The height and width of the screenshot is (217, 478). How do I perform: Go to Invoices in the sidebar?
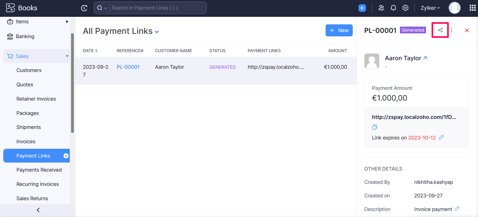(x=26, y=141)
